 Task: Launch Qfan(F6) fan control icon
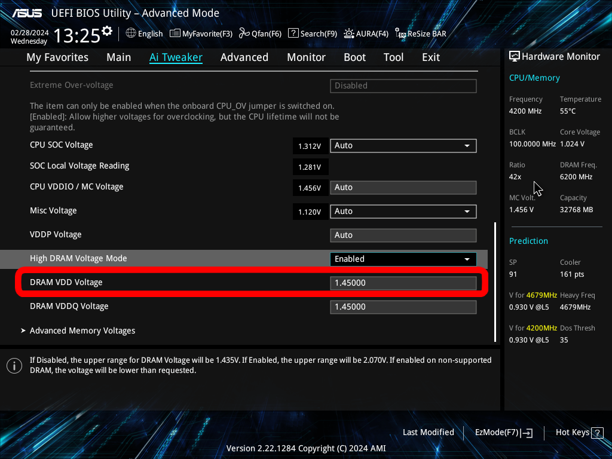pyautogui.click(x=244, y=33)
